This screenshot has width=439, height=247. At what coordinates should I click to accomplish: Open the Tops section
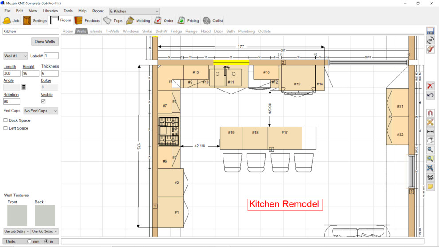(113, 21)
